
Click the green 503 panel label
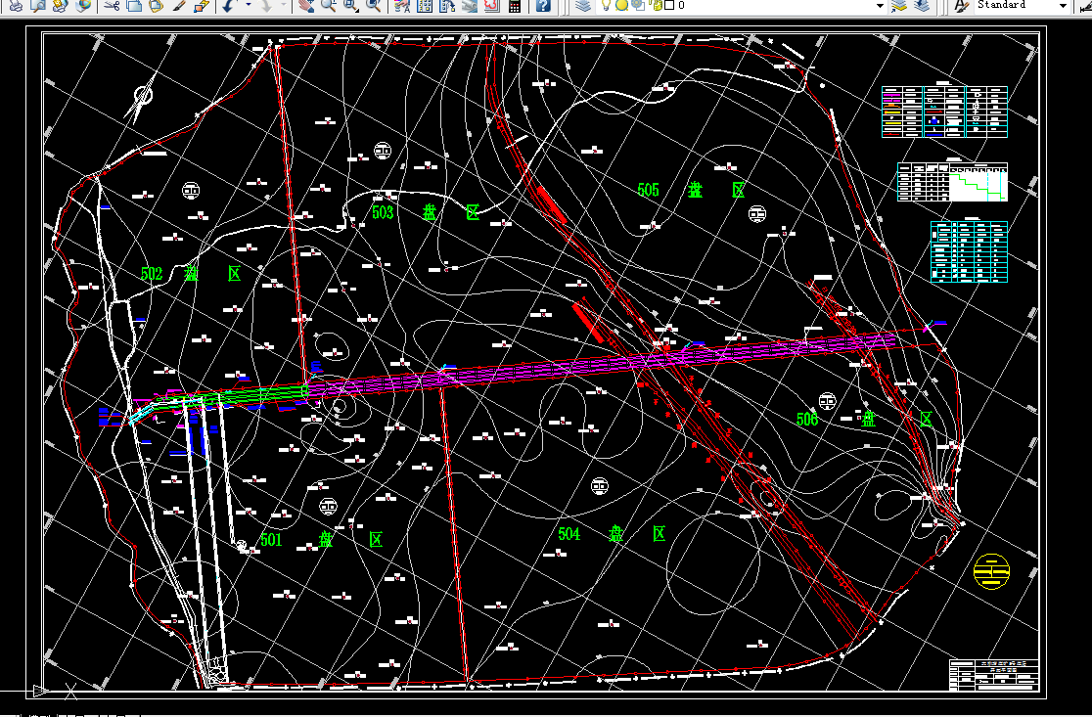pyautogui.click(x=426, y=212)
